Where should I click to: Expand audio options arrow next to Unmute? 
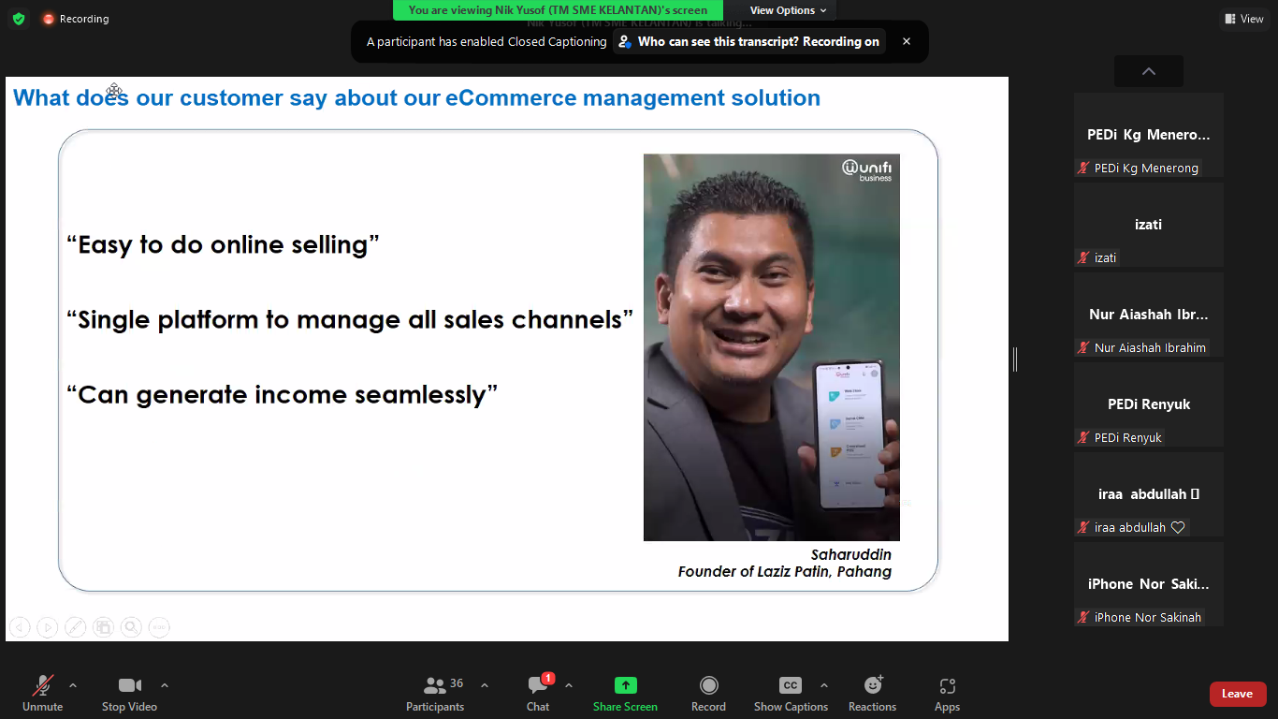click(73, 685)
